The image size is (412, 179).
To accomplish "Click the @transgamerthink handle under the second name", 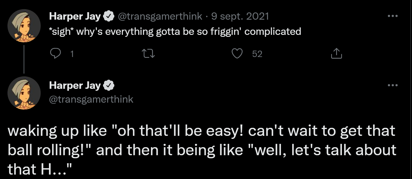I will click(91, 99).
